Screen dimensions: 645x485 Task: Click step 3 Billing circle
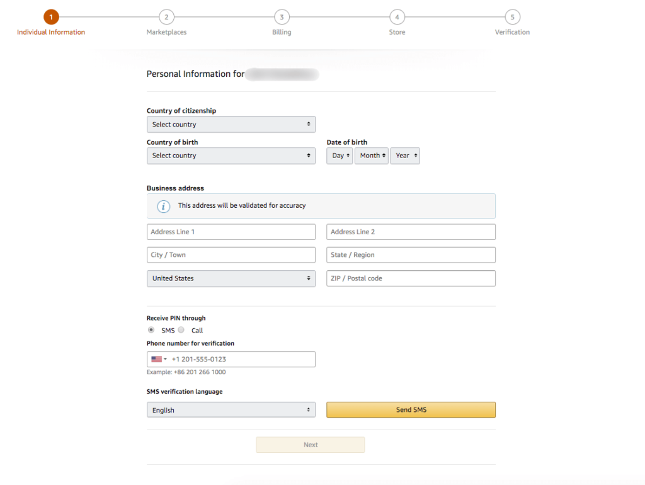(282, 17)
